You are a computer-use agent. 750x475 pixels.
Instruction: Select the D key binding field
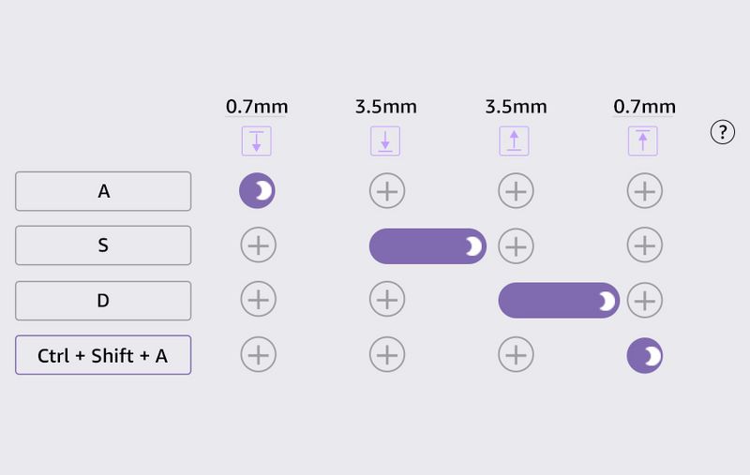click(103, 301)
